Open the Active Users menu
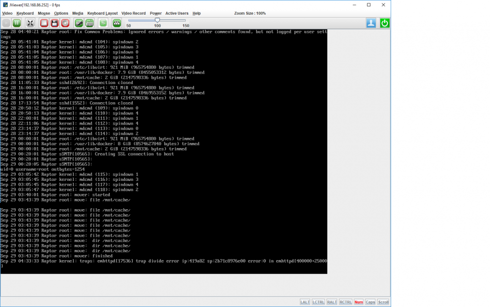This screenshot has width=490, height=307. (x=177, y=13)
